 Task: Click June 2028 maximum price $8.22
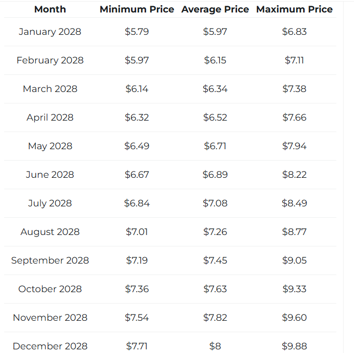click(x=294, y=175)
